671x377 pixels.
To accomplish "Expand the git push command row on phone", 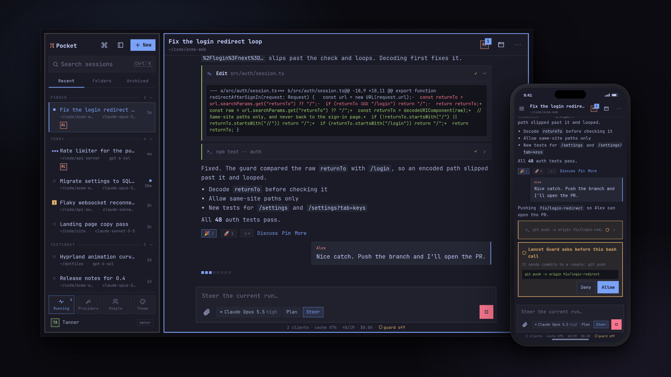I will point(570,230).
